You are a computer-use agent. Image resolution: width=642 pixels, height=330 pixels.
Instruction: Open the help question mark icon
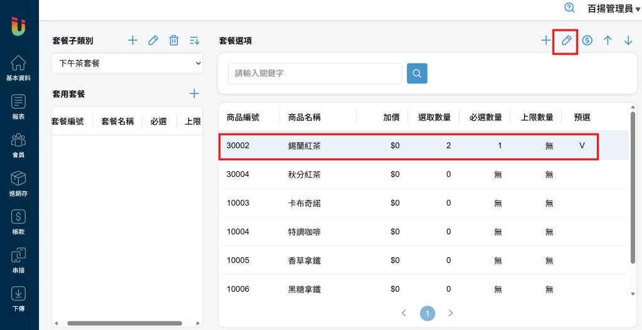(569, 8)
